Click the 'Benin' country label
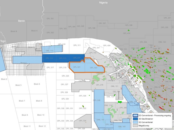 coord(22,21)
